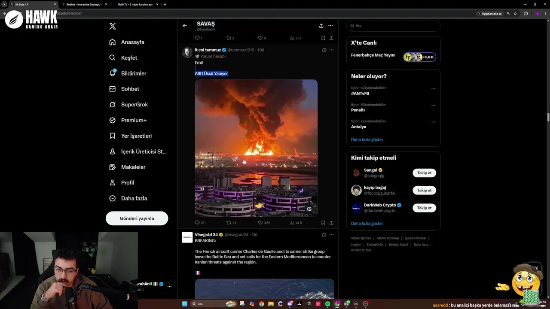Bookmark the lt col temmuz Erbil post

[323, 223]
